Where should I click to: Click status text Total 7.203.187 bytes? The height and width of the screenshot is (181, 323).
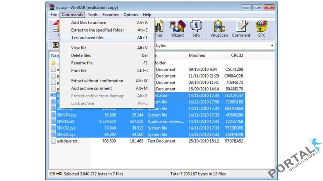point(198,174)
